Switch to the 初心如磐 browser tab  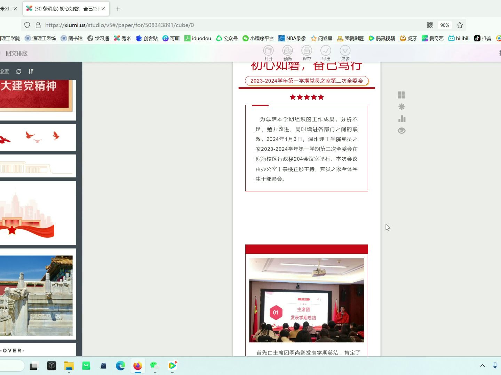[63, 8]
